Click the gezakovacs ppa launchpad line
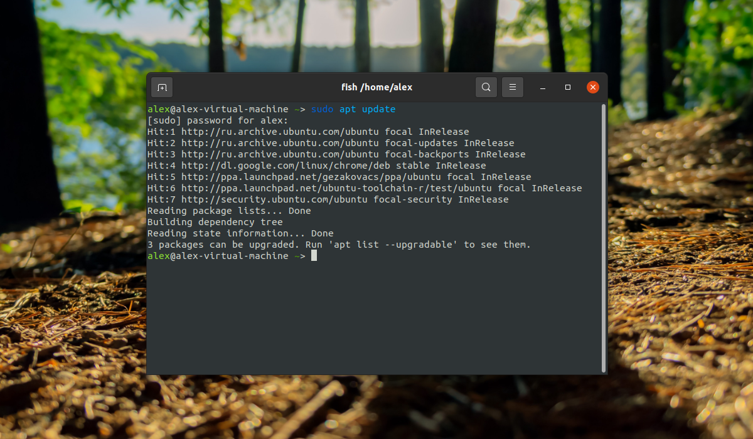The image size is (753, 439). coord(339,177)
